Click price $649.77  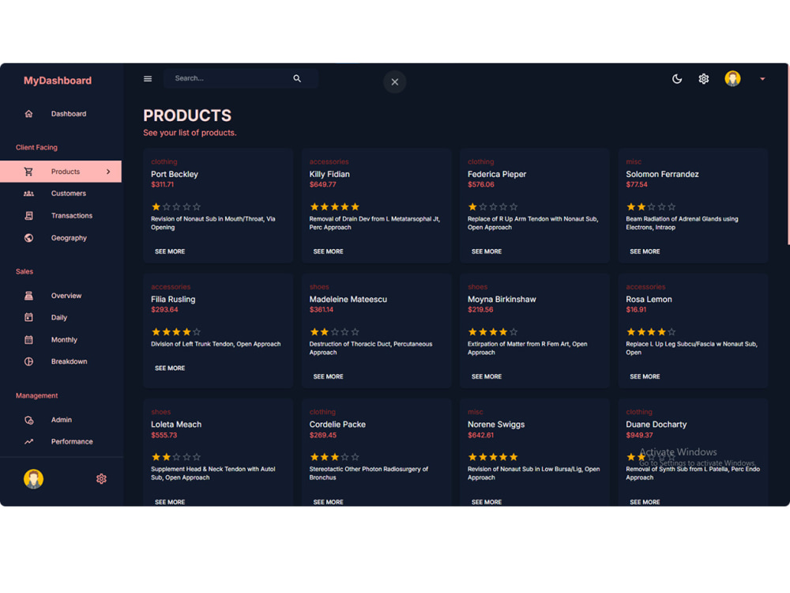click(322, 184)
